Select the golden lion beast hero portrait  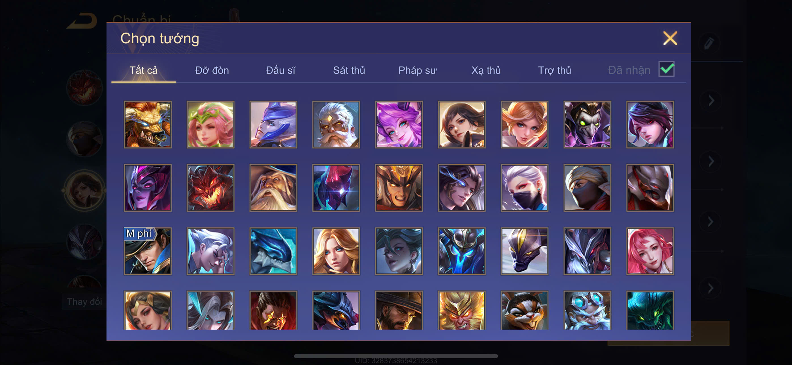coord(148,124)
